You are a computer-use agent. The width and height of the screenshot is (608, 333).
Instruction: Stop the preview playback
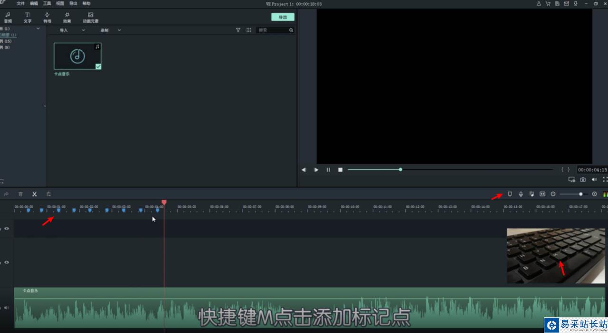[x=340, y=170]
